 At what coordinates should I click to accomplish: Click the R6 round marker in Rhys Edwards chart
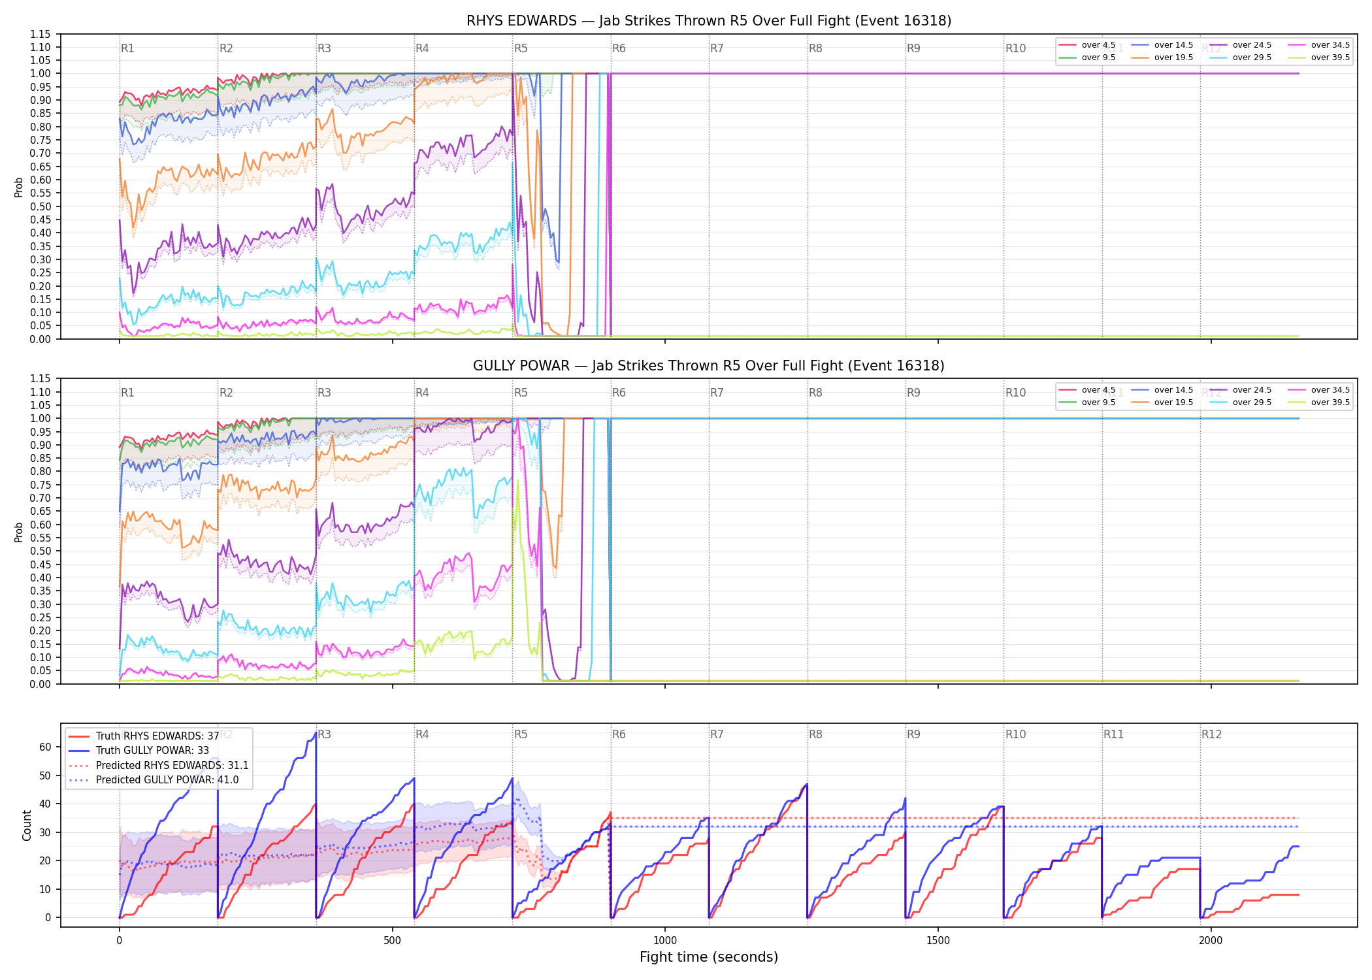[619, 48]
